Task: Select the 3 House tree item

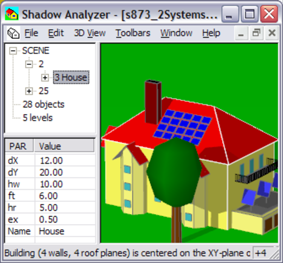Action: tap(71, 77)
